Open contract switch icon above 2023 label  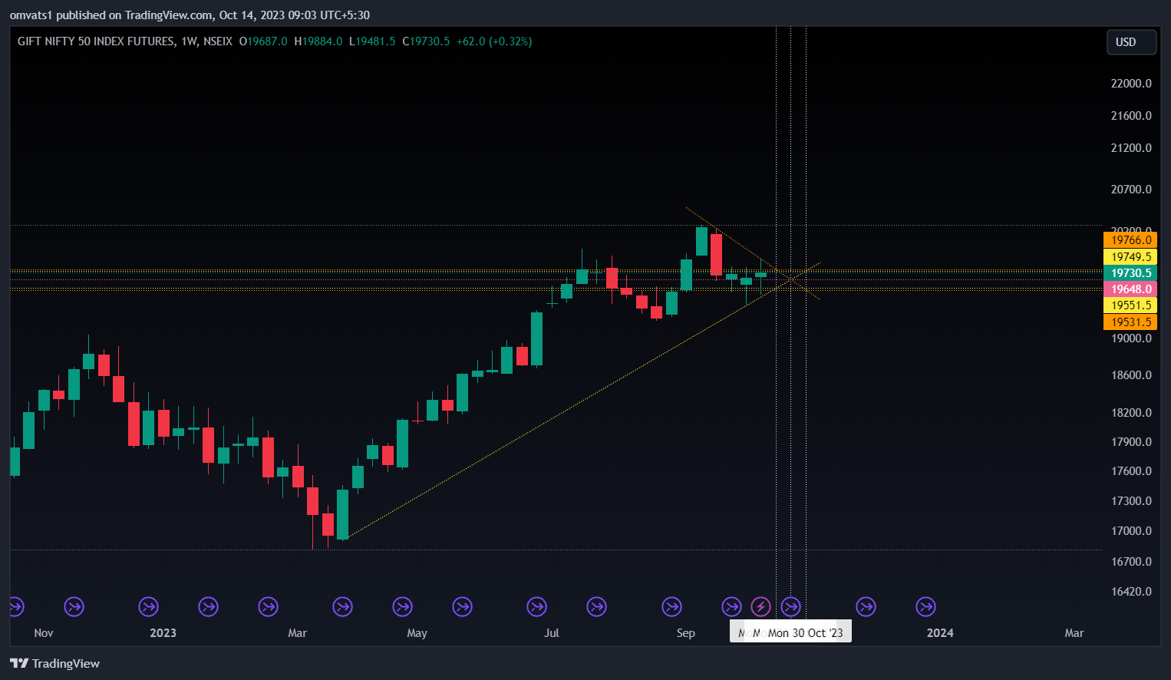(x=148, y=607)
